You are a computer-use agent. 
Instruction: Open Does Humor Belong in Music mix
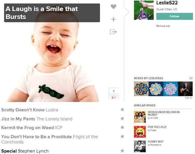(x=163, y=113)
